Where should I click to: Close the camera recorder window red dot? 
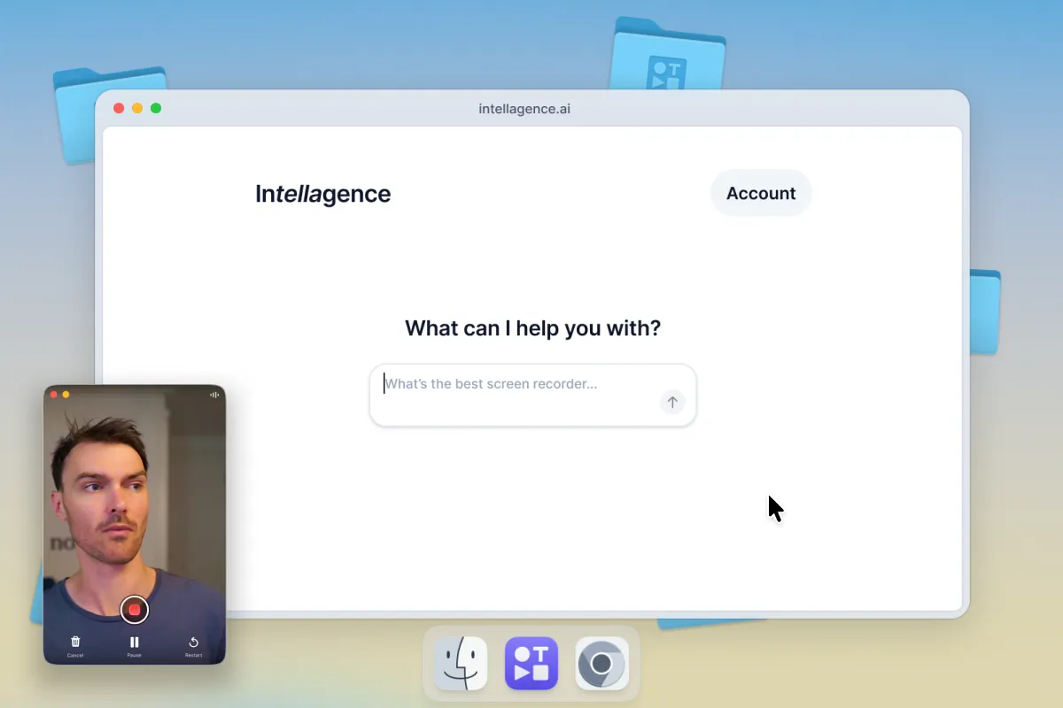[x=53, y=395]
